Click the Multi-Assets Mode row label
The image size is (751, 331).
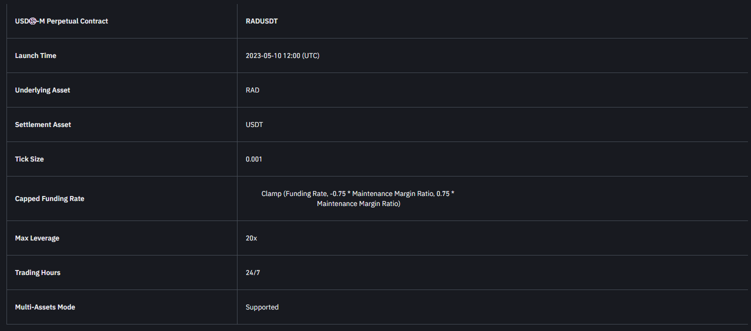(x=45, y=307)
